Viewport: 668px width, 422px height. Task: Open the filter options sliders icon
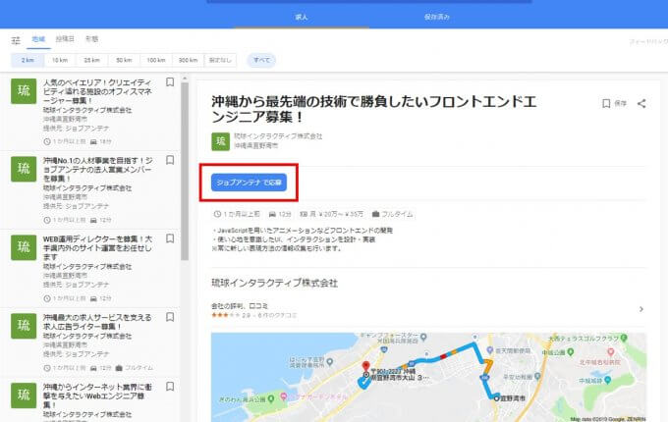pyautogui.click(x=16, y=40)
